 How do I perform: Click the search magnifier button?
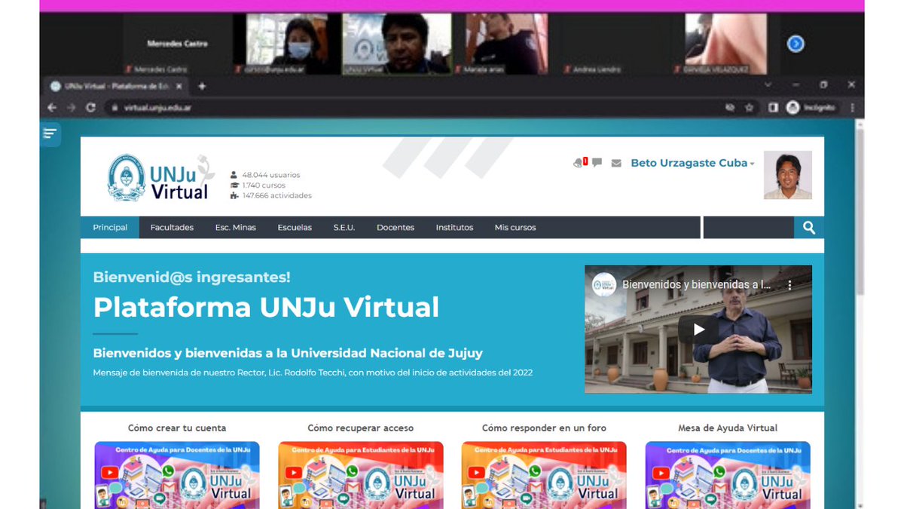pyautogui.click(x=809, y=227)
